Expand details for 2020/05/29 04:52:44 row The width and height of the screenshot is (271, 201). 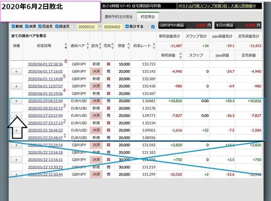click(16, 101)
